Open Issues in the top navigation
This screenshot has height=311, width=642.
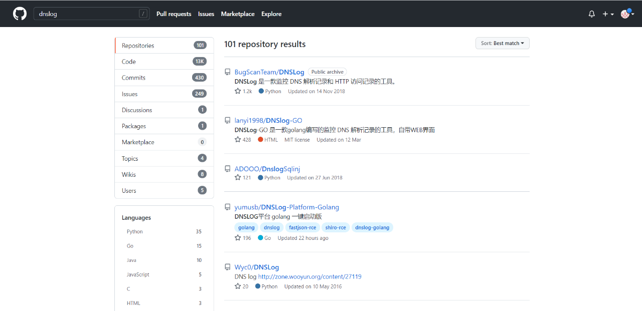206,14
